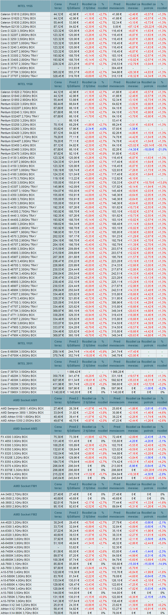This screenshot has height=615, width=168.
Task: Click the INTEL 1155 section header
Action: click(25, 6)
